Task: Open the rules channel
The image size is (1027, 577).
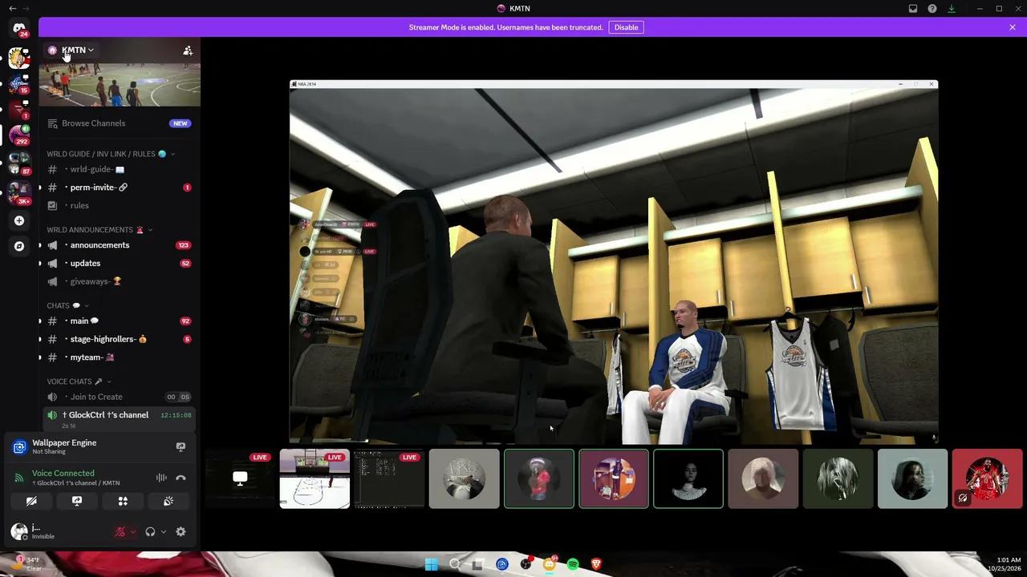Action: click(x=120, y=206)
